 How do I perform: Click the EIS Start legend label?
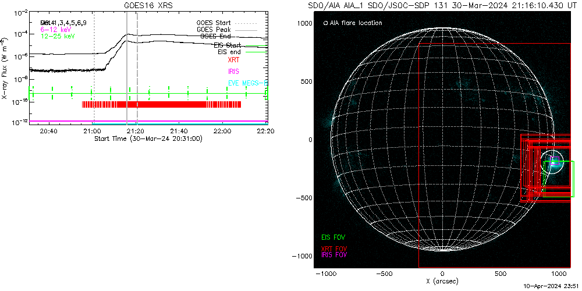(x=227, y=45)
